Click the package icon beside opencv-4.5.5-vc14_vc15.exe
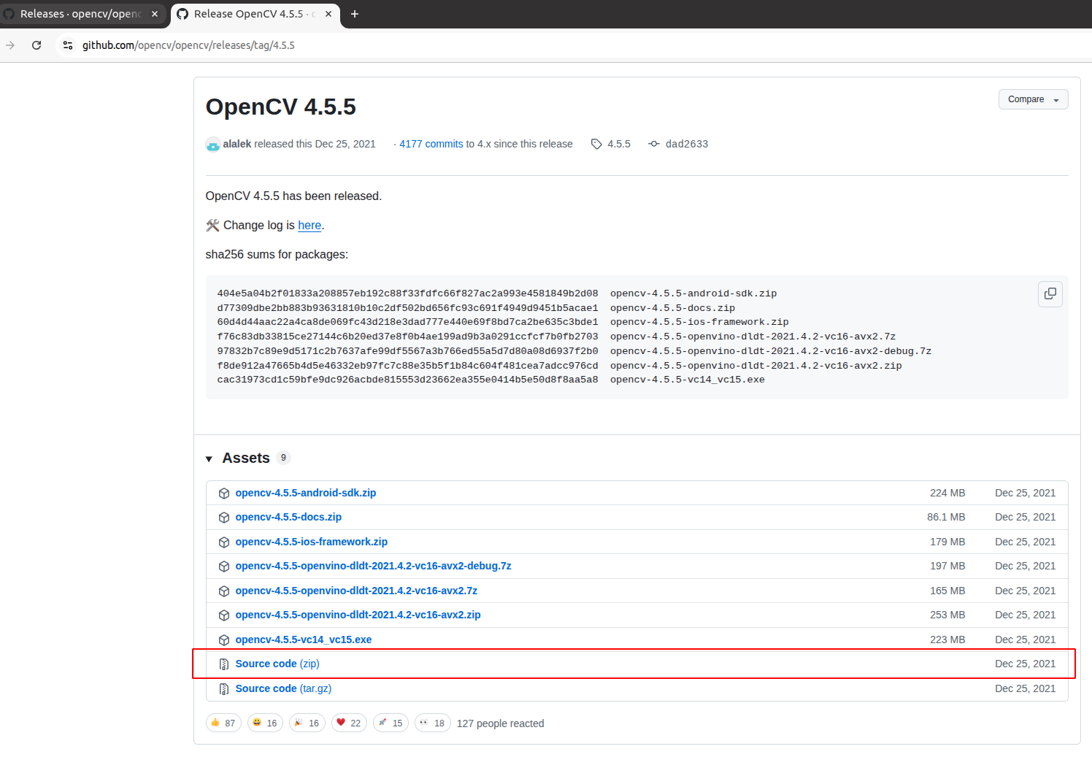Screen dimensions: 1092x768 (x=224, y=640)
